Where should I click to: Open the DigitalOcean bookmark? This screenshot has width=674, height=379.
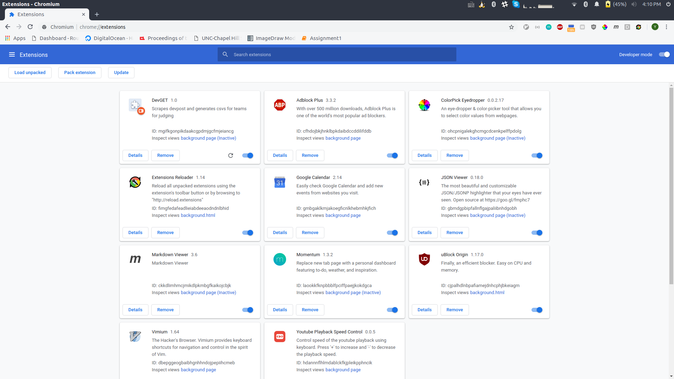[109, 38]
